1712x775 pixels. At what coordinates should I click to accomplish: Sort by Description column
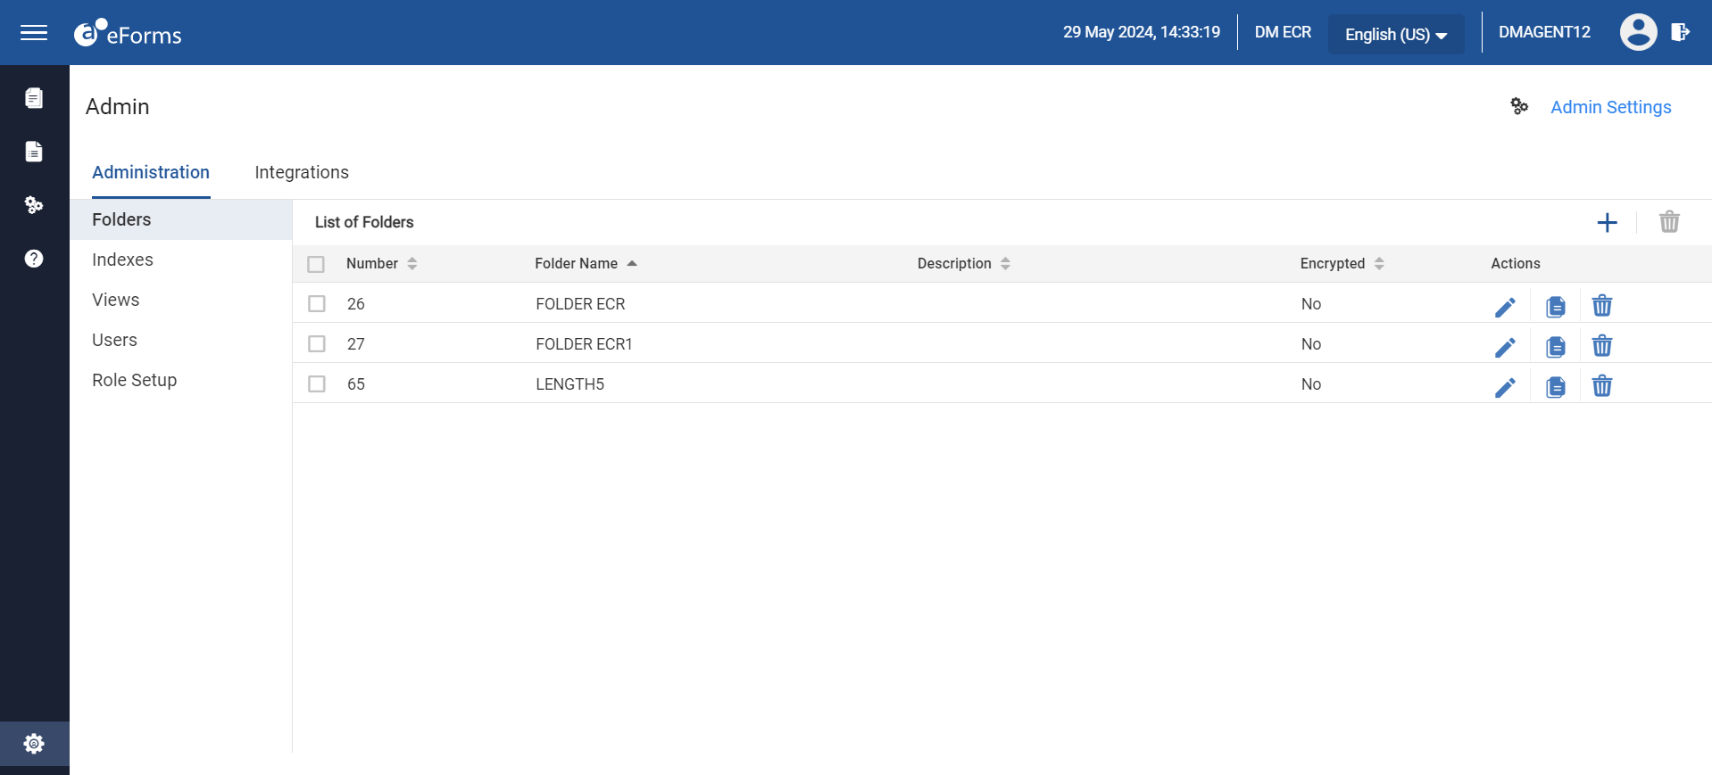[964, 263]
